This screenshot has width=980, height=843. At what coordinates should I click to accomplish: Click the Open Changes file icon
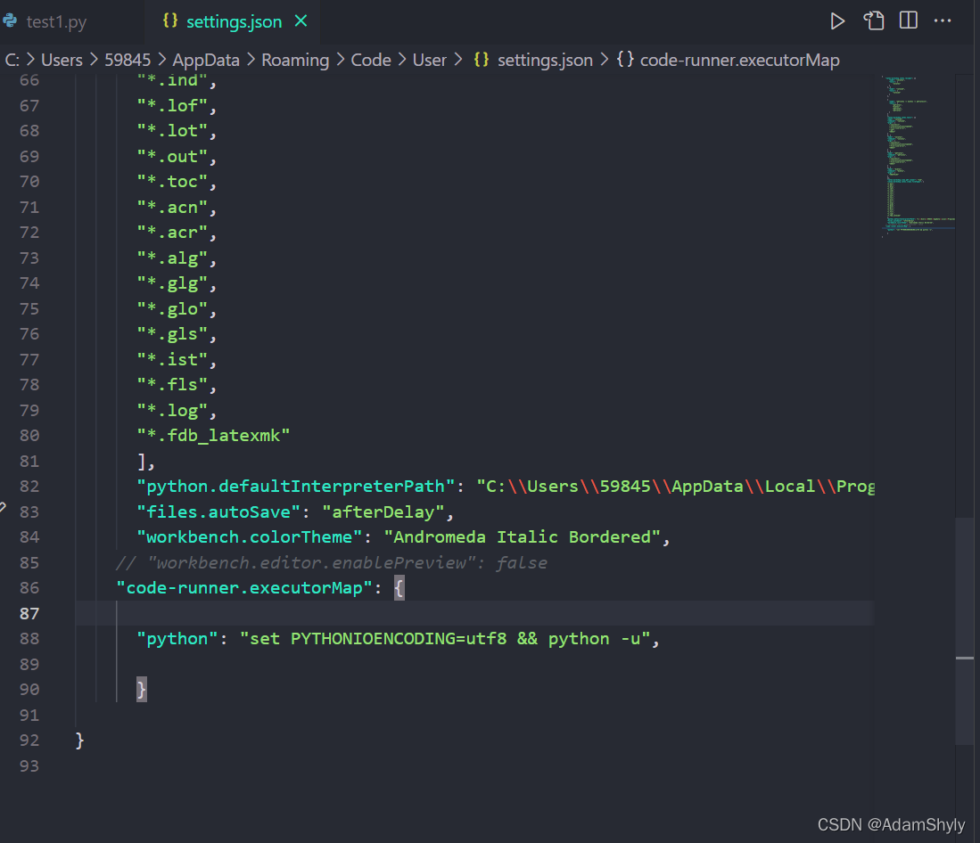(874, 20)
